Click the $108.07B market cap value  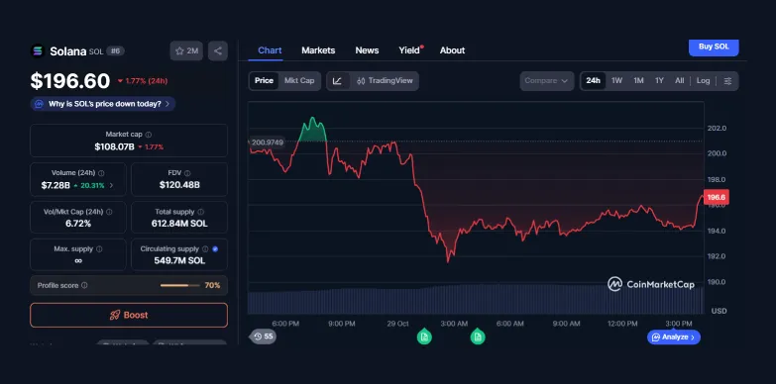(114, 146)
